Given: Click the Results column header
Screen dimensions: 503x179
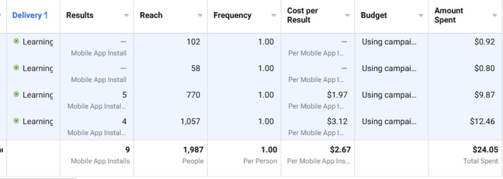Looking at the screenshot, I should [x=80, y=15].
